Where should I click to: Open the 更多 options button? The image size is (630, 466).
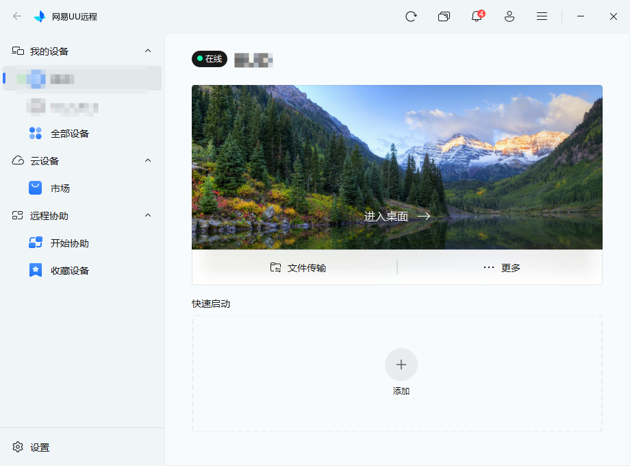pyautogui.click(x=501, y=268)
